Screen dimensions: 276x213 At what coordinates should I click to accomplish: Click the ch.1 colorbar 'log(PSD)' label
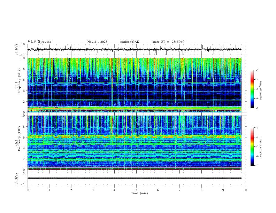(261, 91)
